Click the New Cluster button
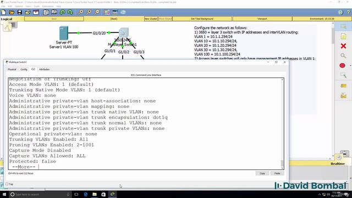Screen dimensions: 352x198 click(151, 19)
